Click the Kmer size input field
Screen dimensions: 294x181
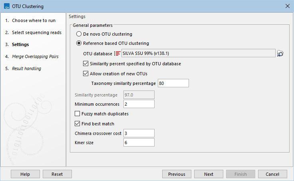tap(139, 143)
